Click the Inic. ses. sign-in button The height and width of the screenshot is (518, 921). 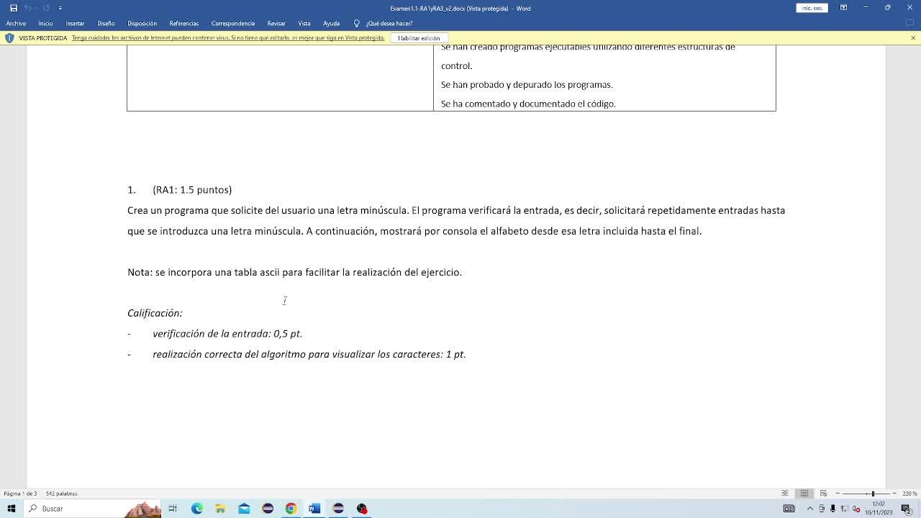(812, 8)
